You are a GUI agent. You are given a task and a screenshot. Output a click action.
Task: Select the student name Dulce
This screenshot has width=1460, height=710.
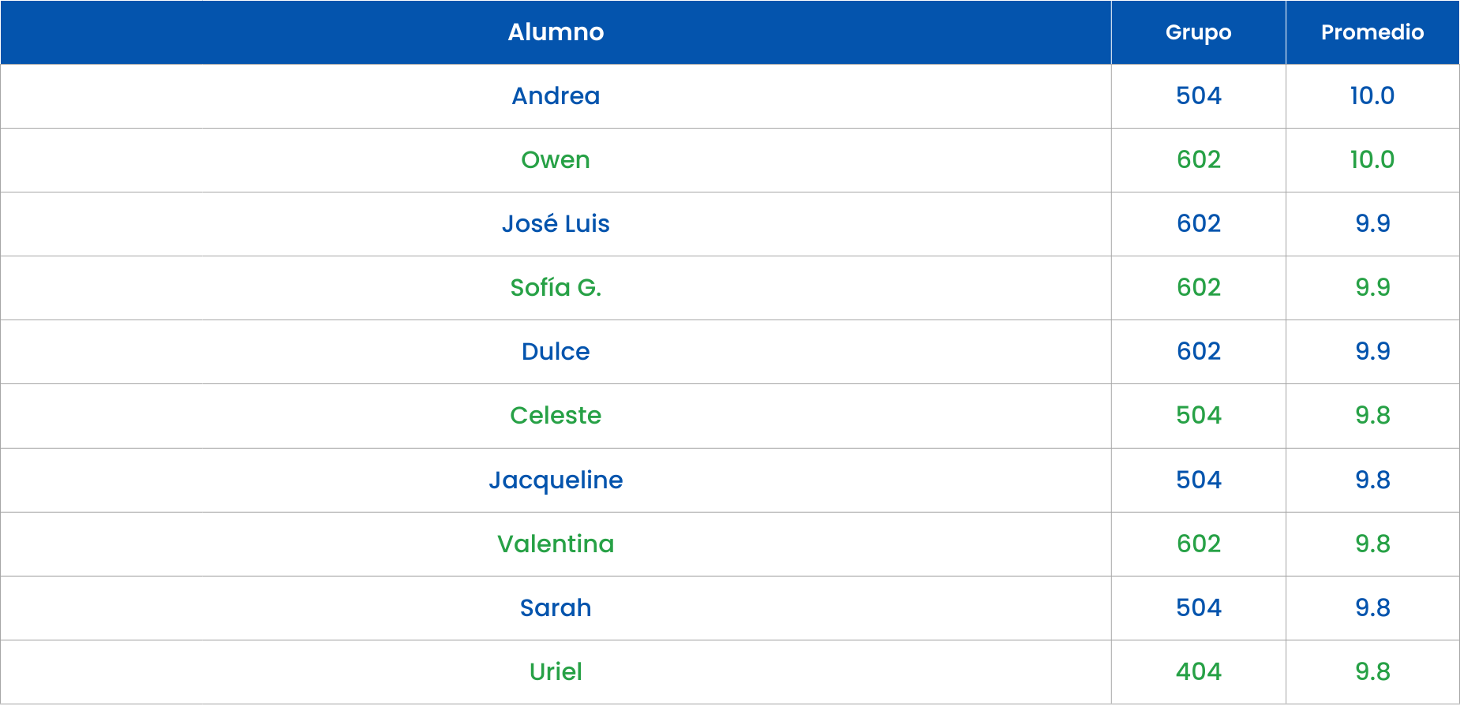click(x=556, y=352)
